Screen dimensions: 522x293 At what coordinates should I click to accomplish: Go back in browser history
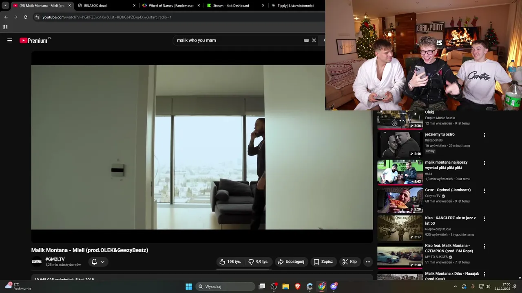[x=6, y=17]
